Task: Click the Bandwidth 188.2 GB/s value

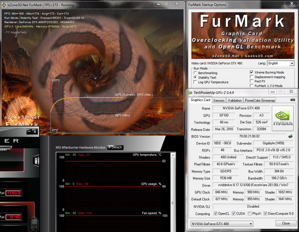Action: (x=279, y=178)
